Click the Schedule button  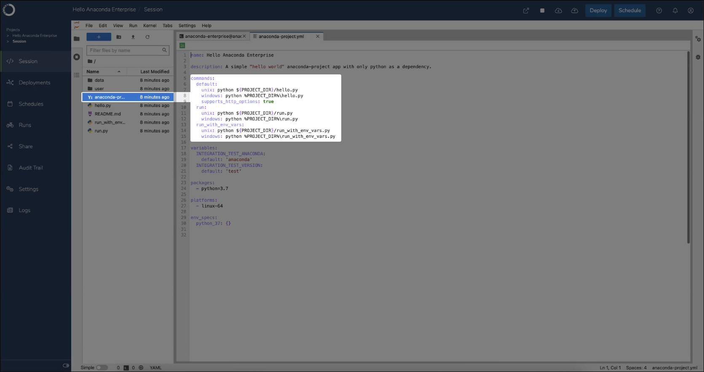point(629,11)
